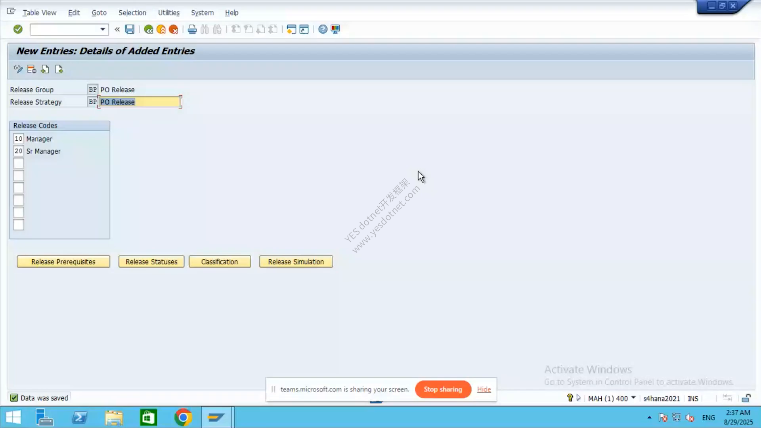
Task: Click the Release Strategy code field BP
Action: pos(92,102)
